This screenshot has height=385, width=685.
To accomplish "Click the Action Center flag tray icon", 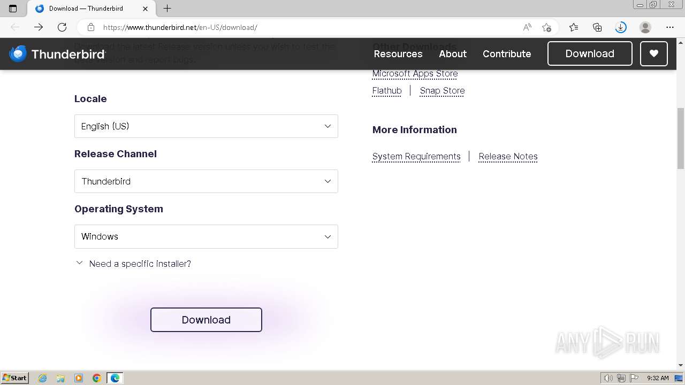I will (634, 378).
